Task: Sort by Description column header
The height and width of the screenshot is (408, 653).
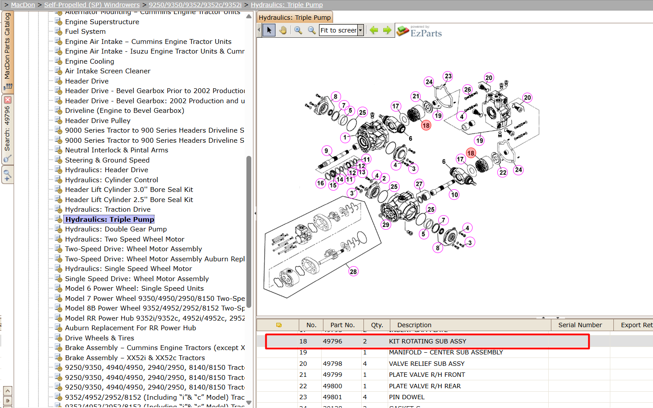Action: click(x=414, y=325)
